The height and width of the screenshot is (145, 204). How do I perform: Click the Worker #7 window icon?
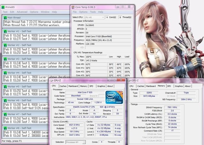(5, 114)
